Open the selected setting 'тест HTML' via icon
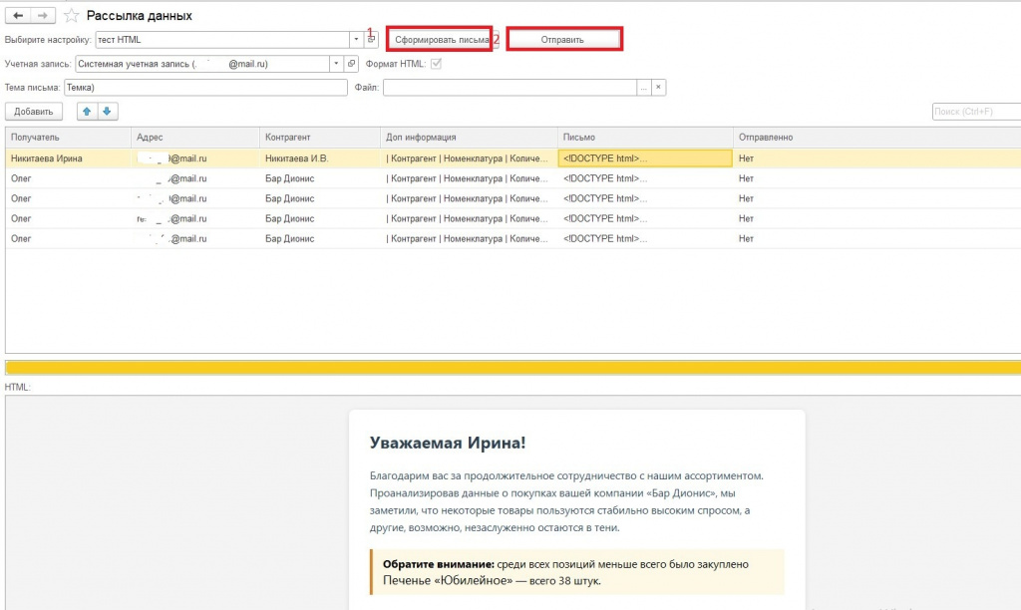This screenshot has height=610, width=1021. pos(371,40)
